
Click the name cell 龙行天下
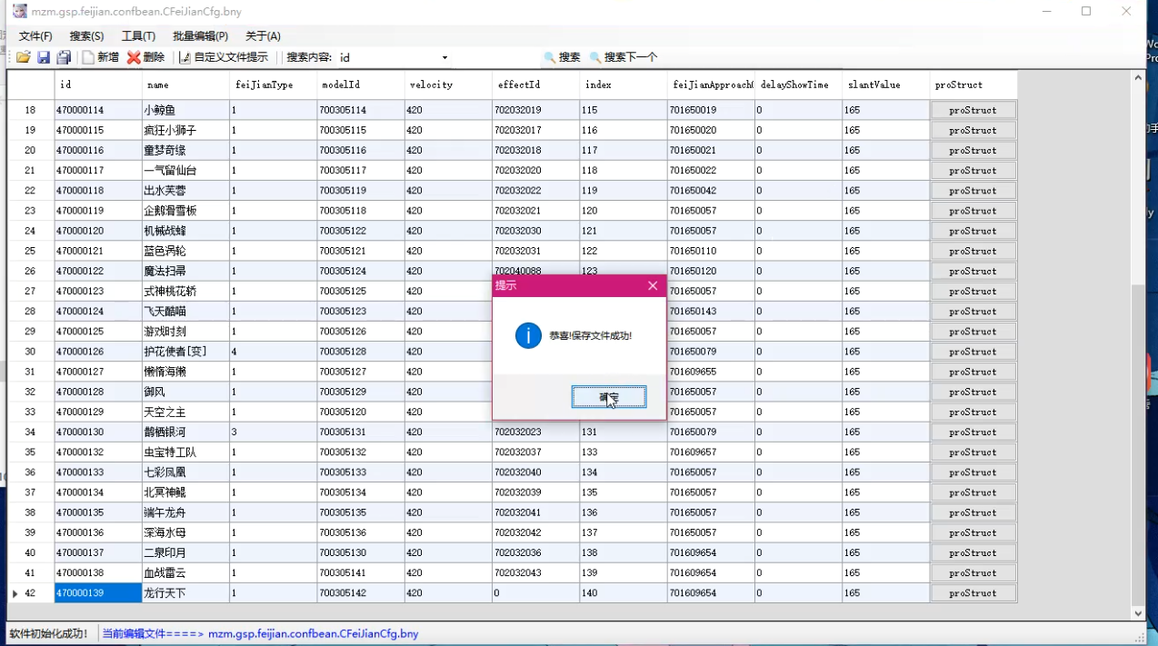coord(185,593)
